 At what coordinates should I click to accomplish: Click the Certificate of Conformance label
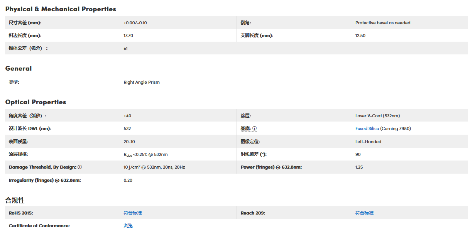[39, 226]
